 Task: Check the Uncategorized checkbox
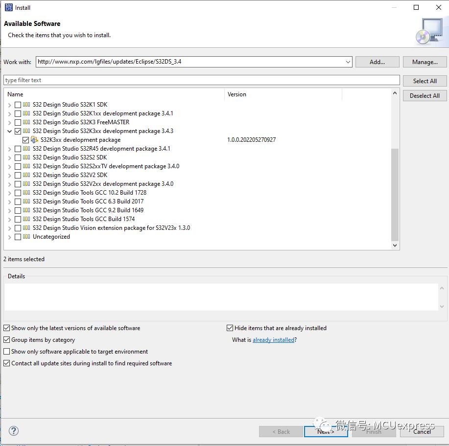click(18, 237)
